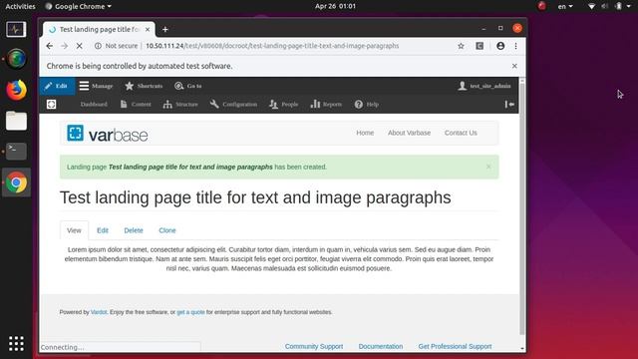Open the test_site_admin user menu
Viewport: 638px width, 359px height.
484,86
